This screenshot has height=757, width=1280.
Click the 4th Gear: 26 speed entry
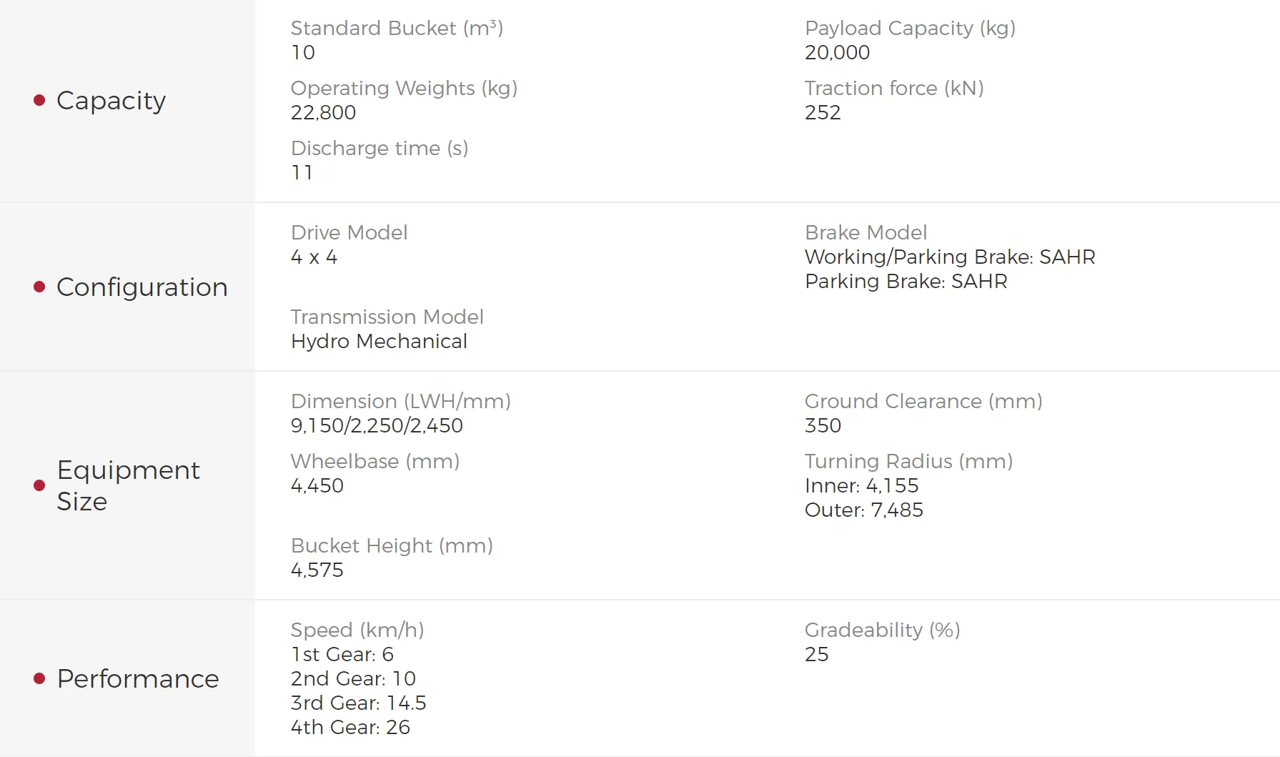pyautogui.click(x=351, y=727)
